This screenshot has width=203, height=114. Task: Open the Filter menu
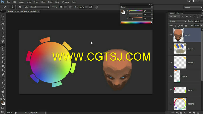50,2
